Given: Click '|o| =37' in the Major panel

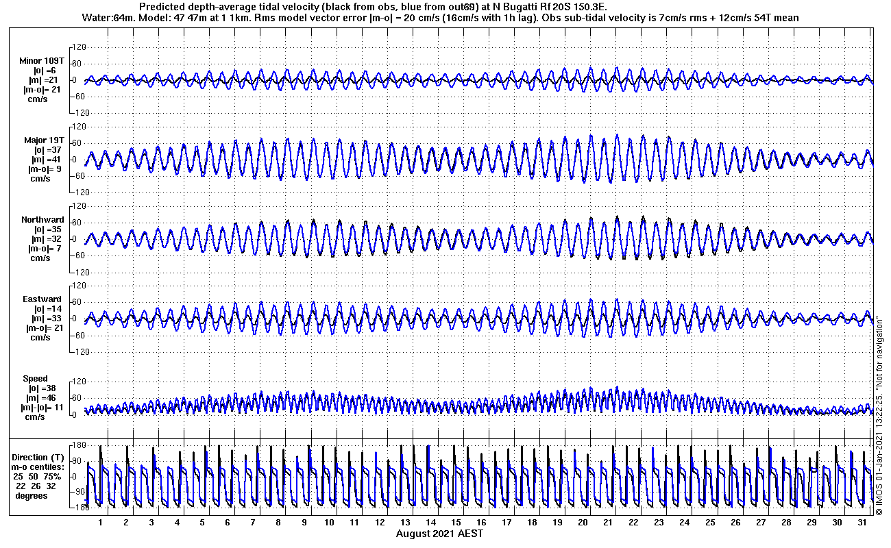Looking at the screenshot, I should (x=47, y=150).
